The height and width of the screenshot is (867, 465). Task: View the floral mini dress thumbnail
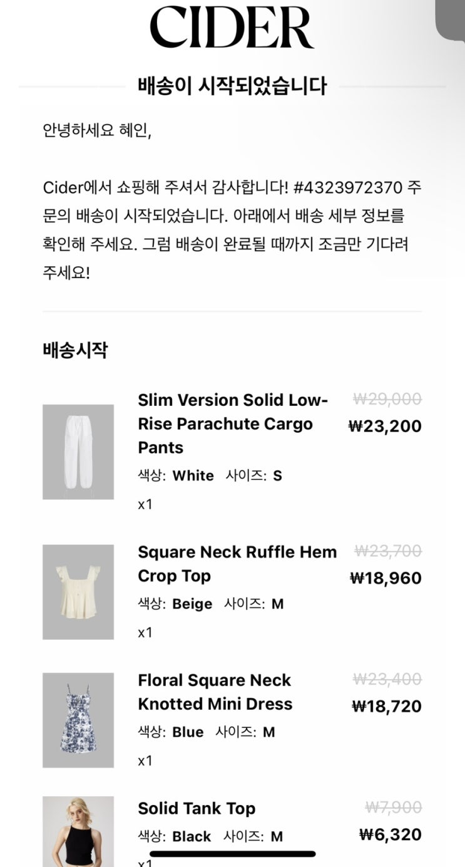tap(78, 720)
